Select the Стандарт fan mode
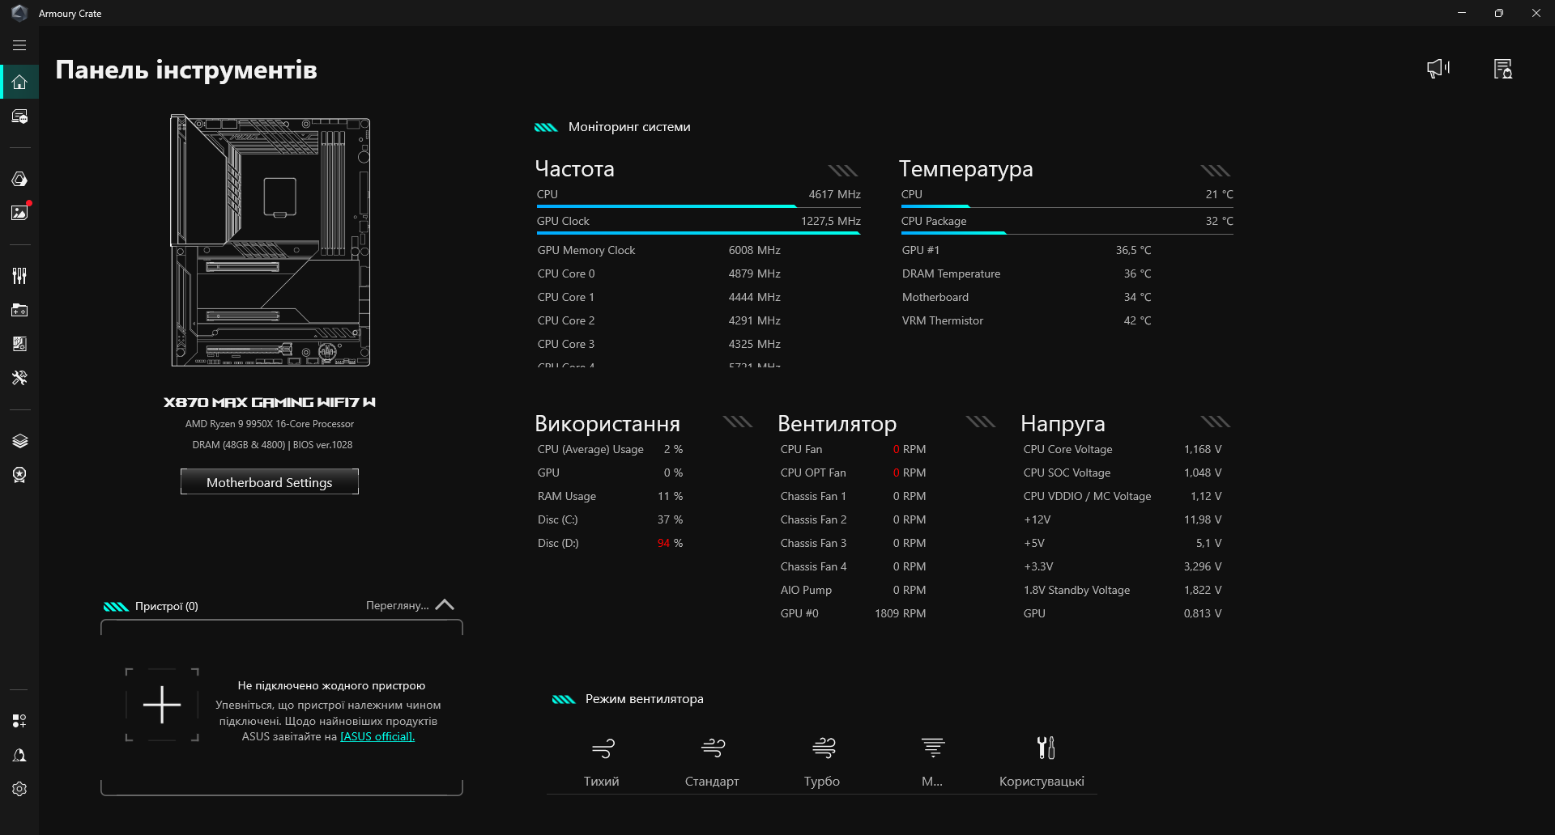This screenshot has width=1555, height=835. pyautogui.click(x=712, y=762)
